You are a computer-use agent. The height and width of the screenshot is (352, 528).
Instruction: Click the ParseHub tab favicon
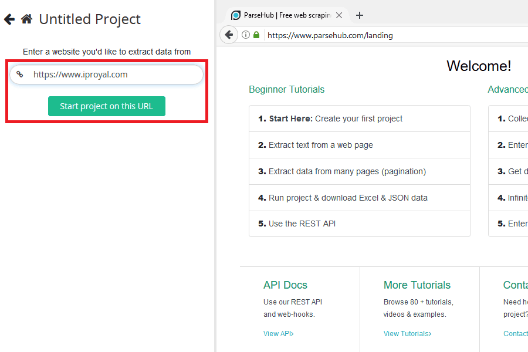[x=236, y=15]
